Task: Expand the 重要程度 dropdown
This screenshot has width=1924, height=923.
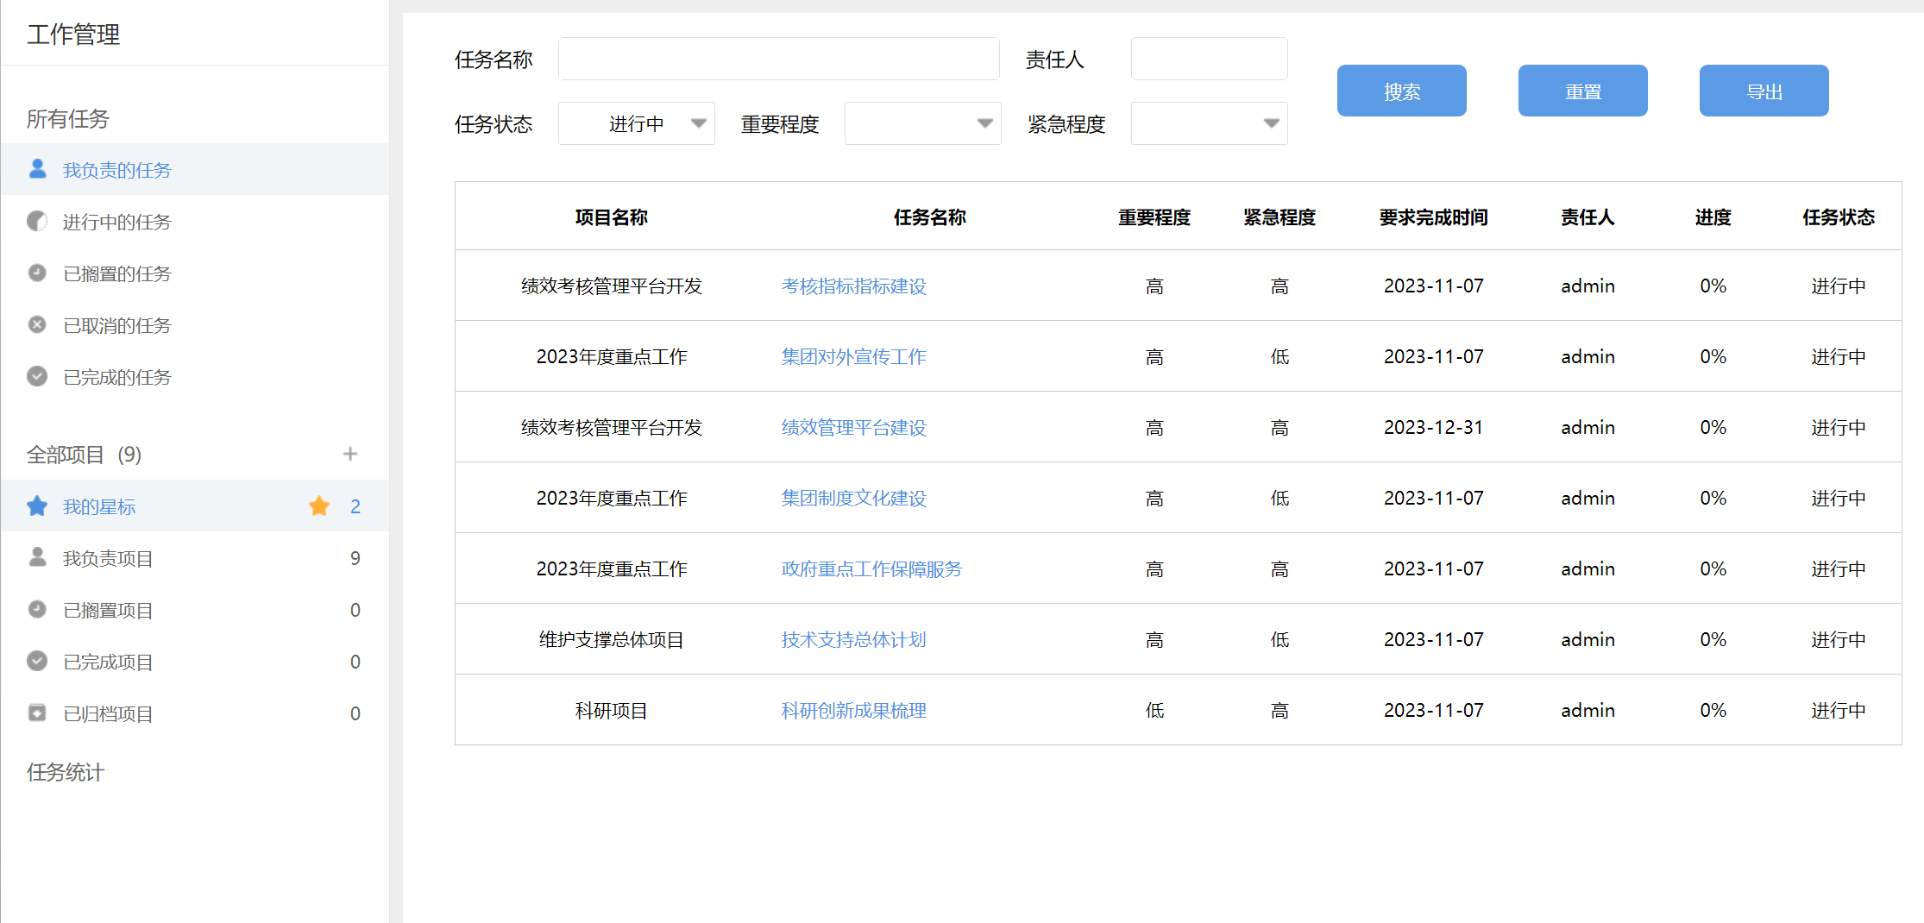Action: pyautogui.click(x=922, y=124)
